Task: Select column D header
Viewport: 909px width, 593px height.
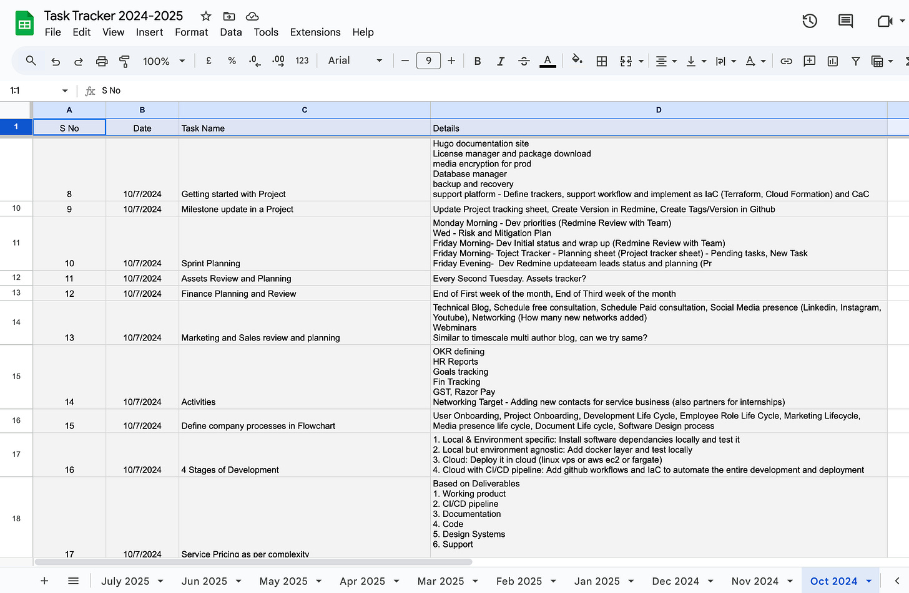Action: 659,110
